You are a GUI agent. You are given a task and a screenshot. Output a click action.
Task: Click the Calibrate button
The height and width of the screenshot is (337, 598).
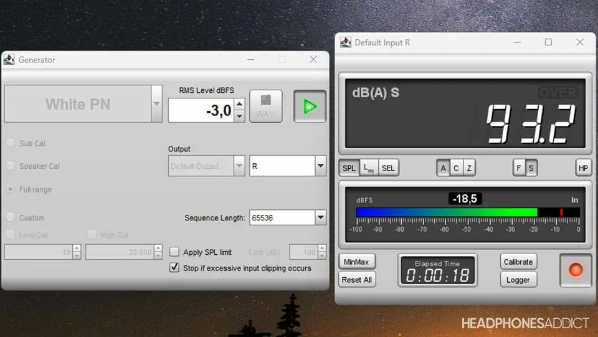click(518, 262)
